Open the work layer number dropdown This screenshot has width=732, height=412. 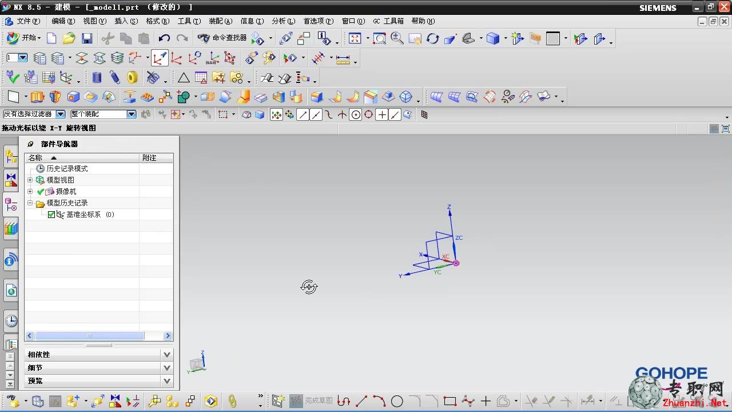23,58
